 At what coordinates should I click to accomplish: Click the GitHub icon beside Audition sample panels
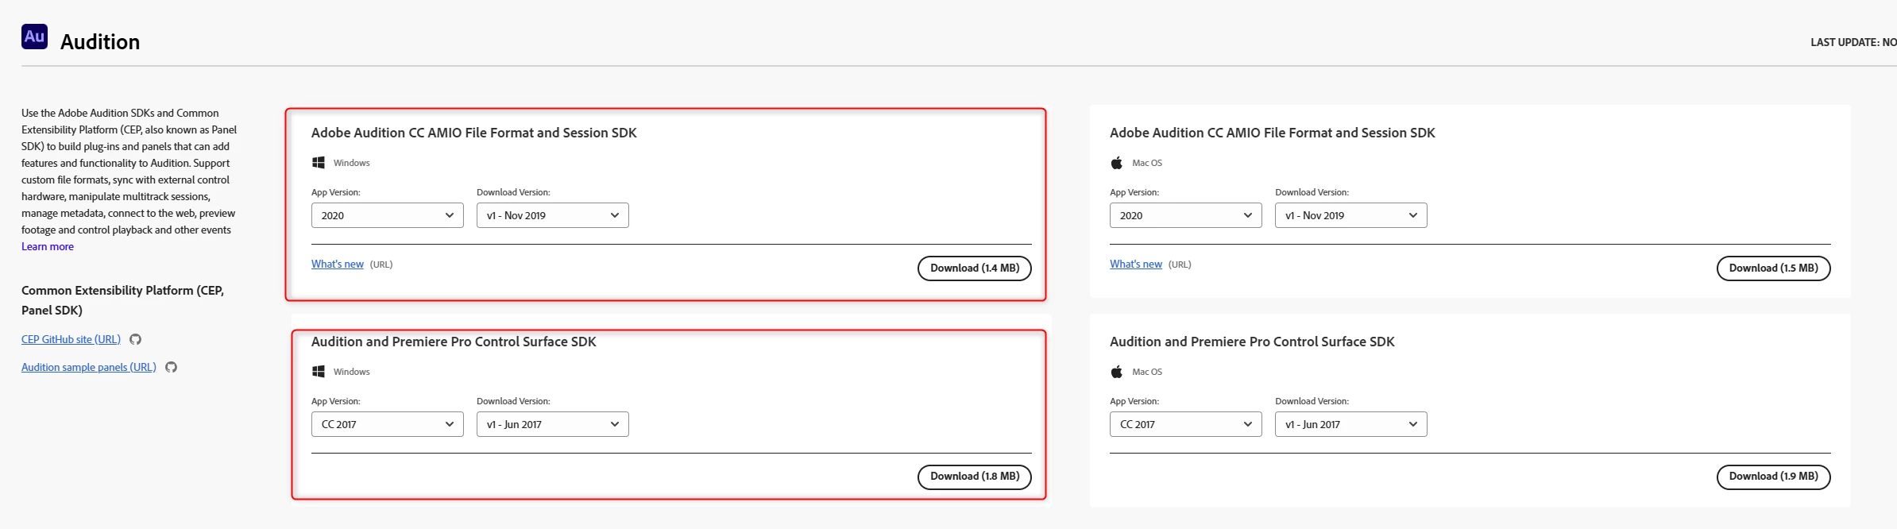coord(171,367)
